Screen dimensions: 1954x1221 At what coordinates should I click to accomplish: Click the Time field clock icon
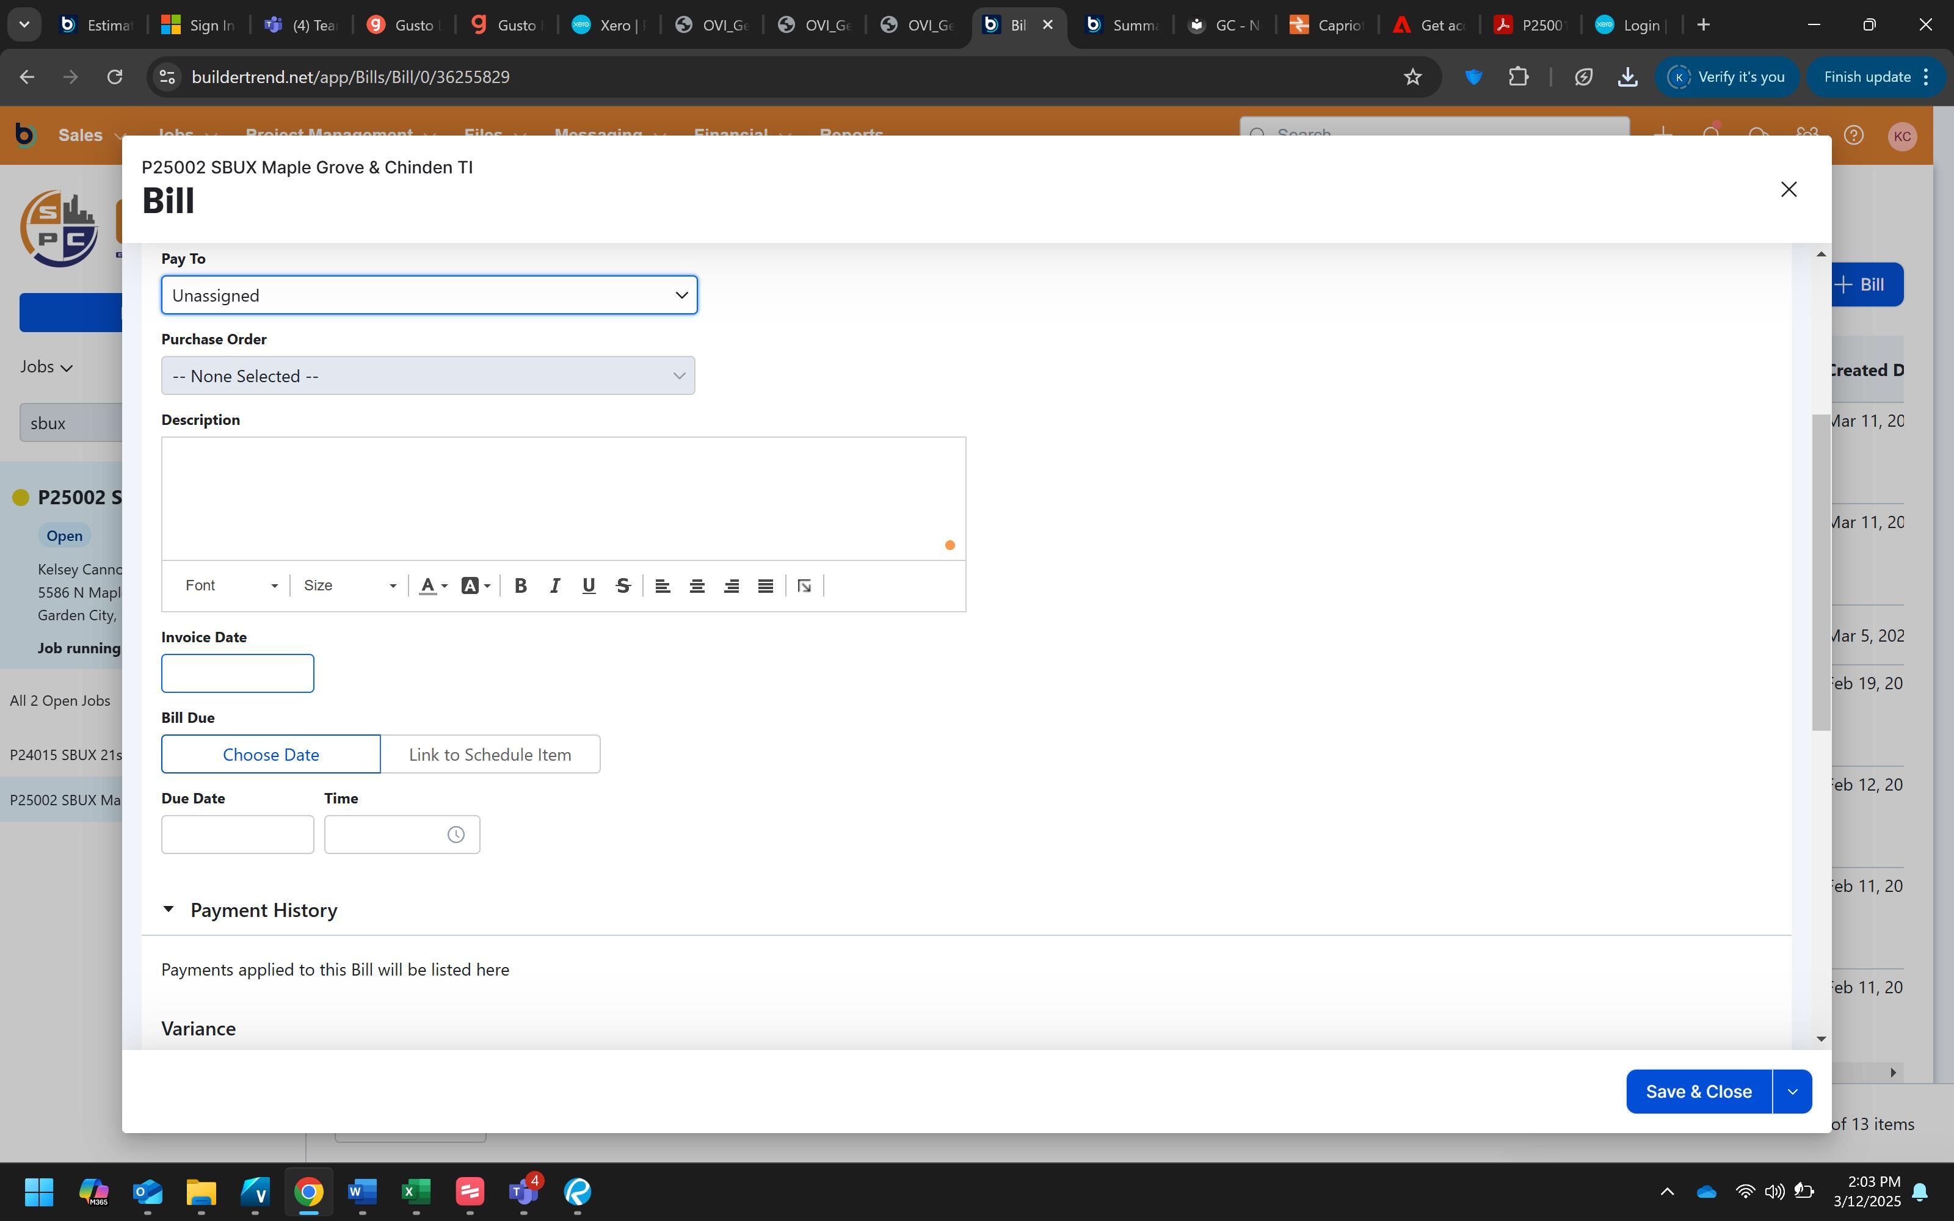click(x=456, y=835)
